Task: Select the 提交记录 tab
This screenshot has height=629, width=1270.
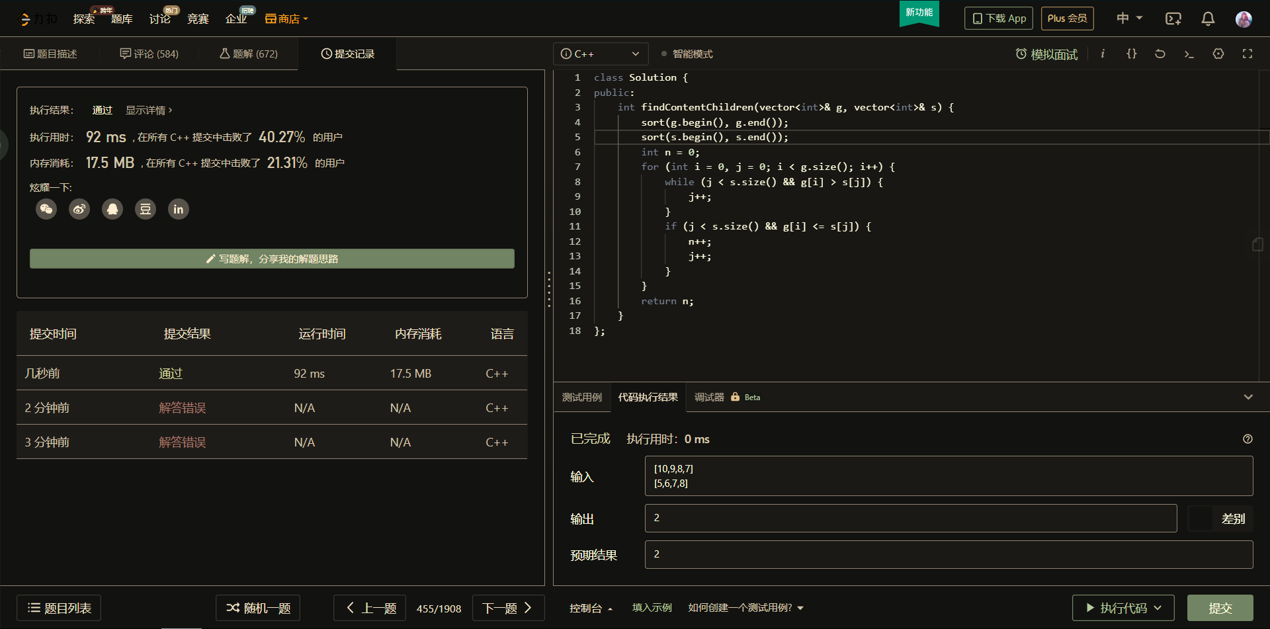Action: (348, 54)
